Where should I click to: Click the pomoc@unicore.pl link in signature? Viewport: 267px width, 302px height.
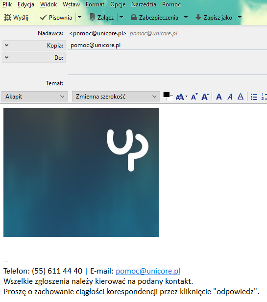tap(148, 271)
